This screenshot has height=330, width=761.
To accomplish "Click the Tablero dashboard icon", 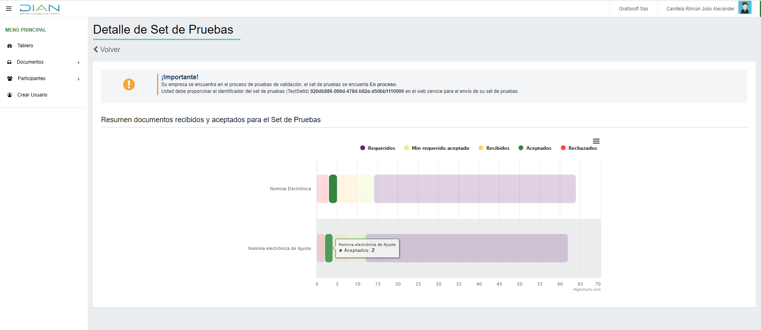I will pos(10,46).
